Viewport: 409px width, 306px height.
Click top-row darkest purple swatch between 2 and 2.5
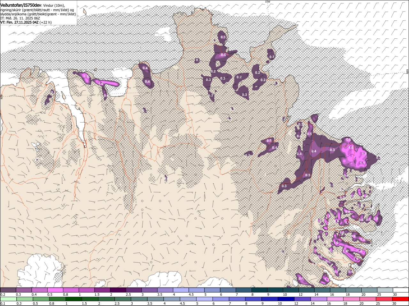pyautogui.click(x=118, y=290)
